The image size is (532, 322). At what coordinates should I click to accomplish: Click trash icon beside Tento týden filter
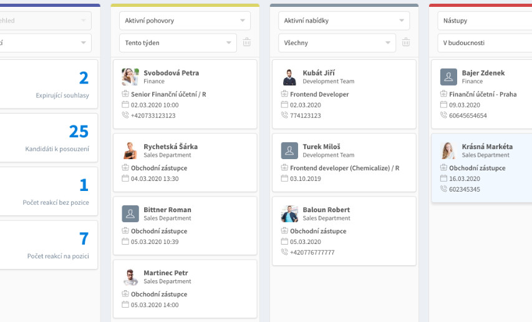(247, 42)
